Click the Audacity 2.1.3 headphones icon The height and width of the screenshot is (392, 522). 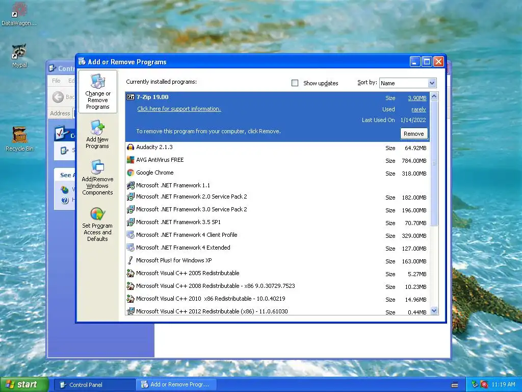[130, 147]
